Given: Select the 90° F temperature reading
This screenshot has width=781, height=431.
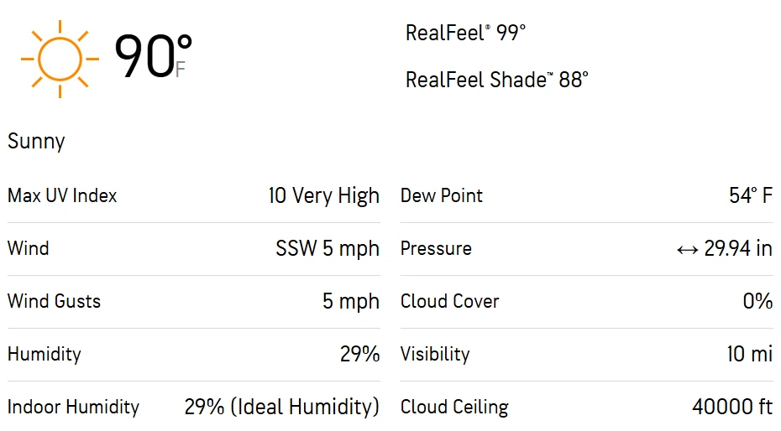Looking at the screenshot, I should coord(153,56).
